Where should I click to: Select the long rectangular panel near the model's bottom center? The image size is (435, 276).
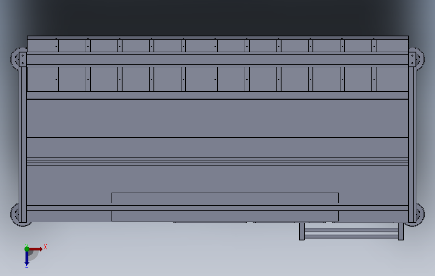pos(225,207)
